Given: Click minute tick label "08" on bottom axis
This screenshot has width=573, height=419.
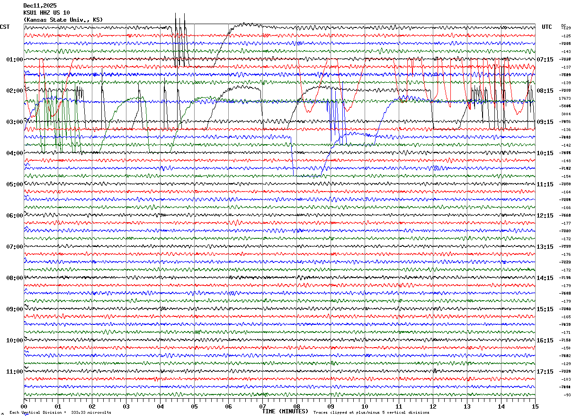Looking at the screenshot, I should (x=296, y=406).
